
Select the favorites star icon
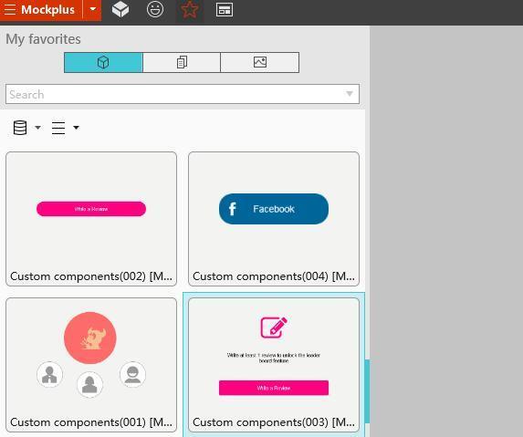click(x=190, y=10)
